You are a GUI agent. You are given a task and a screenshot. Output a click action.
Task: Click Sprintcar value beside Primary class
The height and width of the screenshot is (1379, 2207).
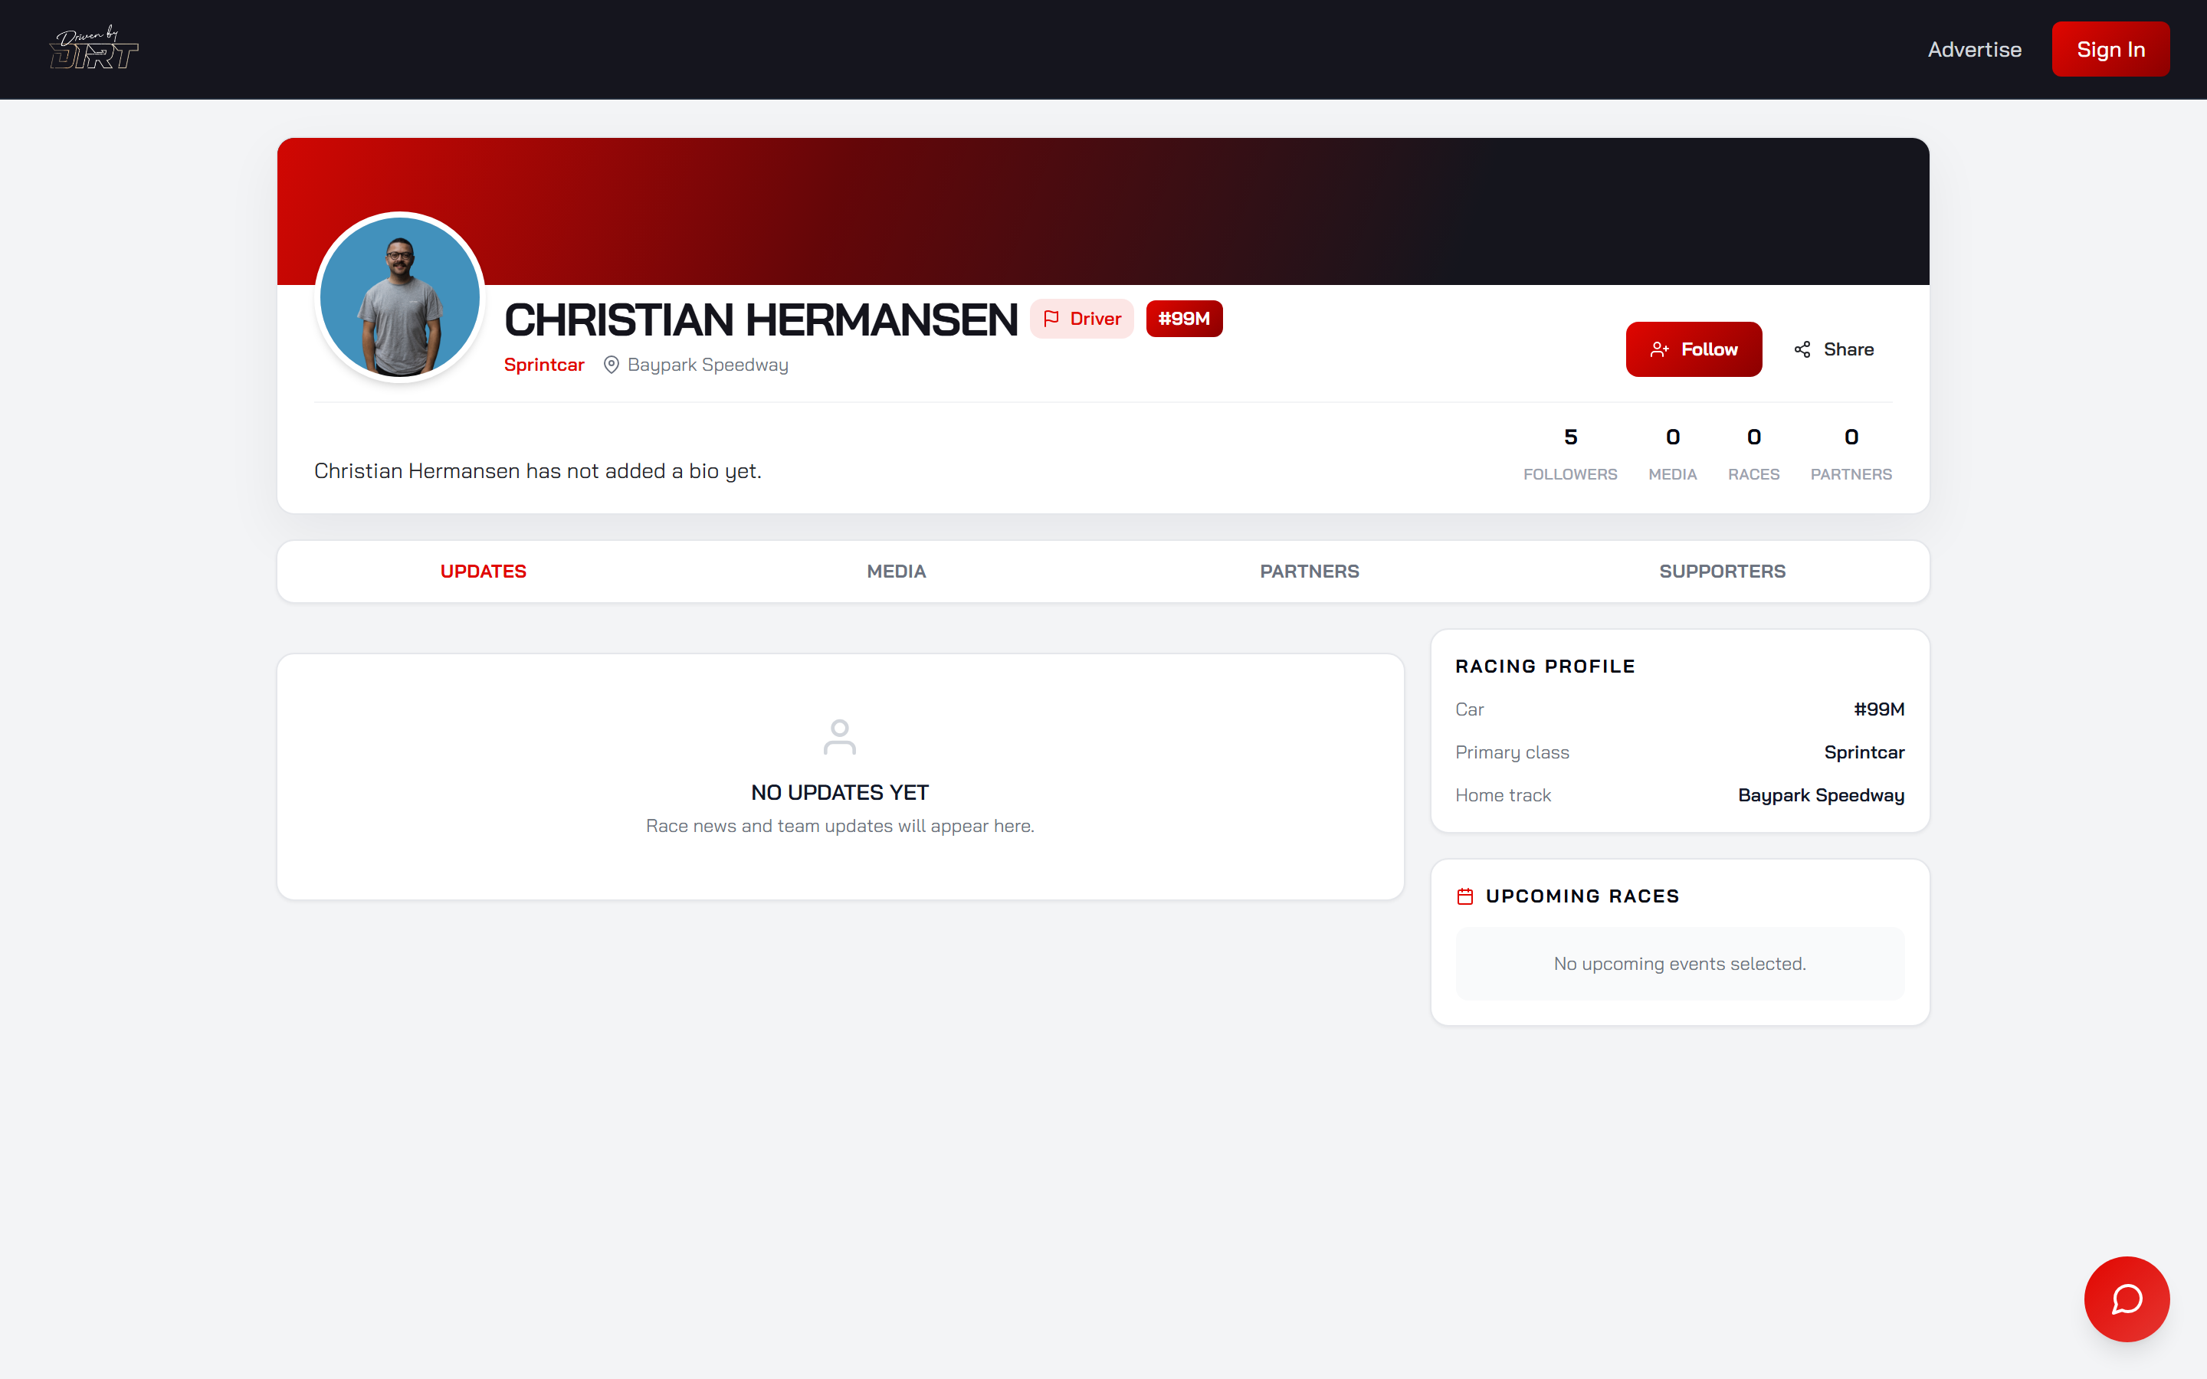[x=1864, y=752]
